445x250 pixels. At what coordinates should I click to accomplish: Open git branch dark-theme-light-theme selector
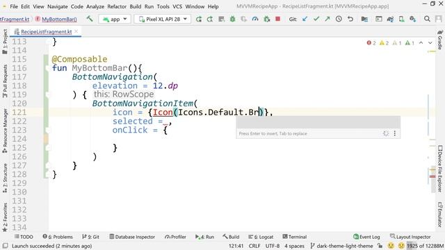click(341, 246)
